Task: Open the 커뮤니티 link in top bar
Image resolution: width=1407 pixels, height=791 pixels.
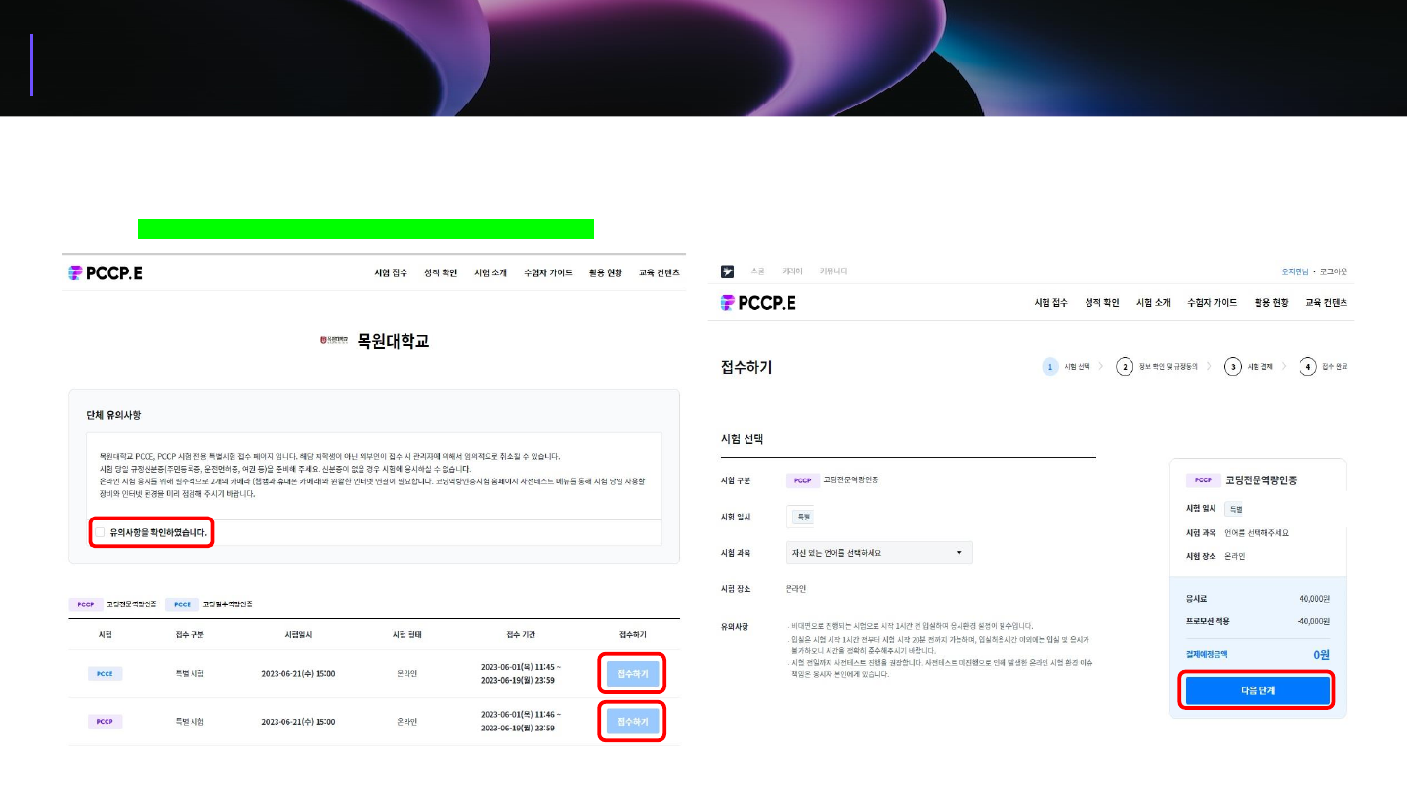Action: [x=833, y=271]
